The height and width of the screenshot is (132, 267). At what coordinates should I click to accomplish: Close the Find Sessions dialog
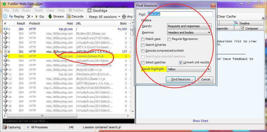[x=213, y=6]
